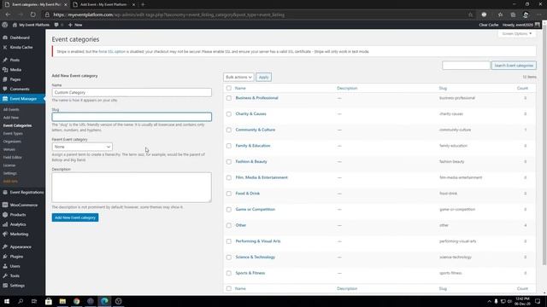547x307 pixels.
Task: Open the New content menu in admin bar
Action: [75, 25]
